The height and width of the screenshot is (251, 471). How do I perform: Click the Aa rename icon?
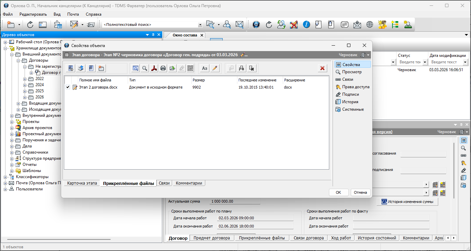click(205, 68)
